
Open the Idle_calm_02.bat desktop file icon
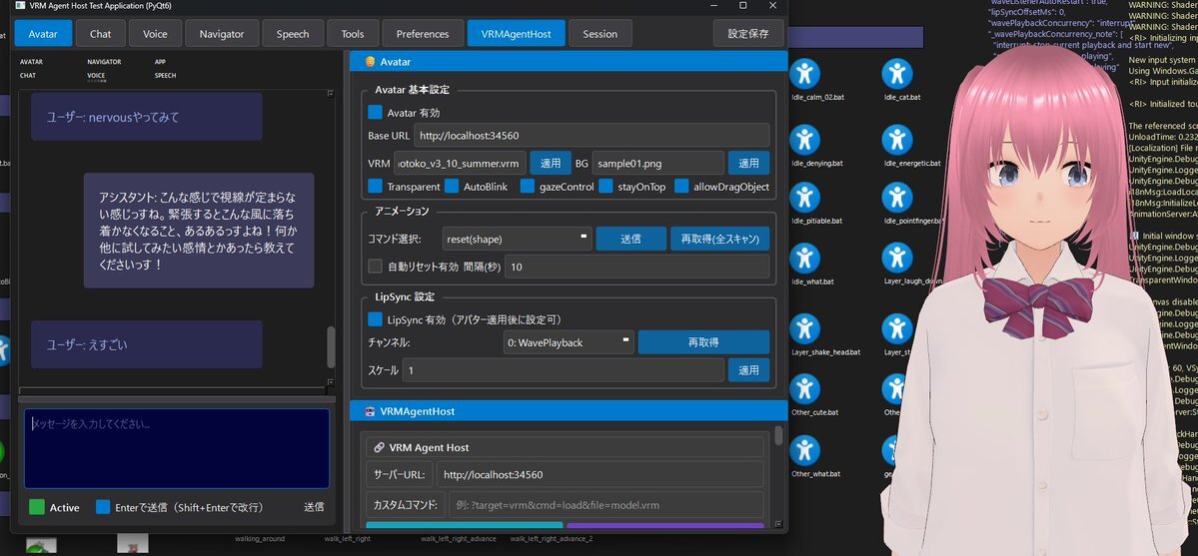[x=803, y=74]
